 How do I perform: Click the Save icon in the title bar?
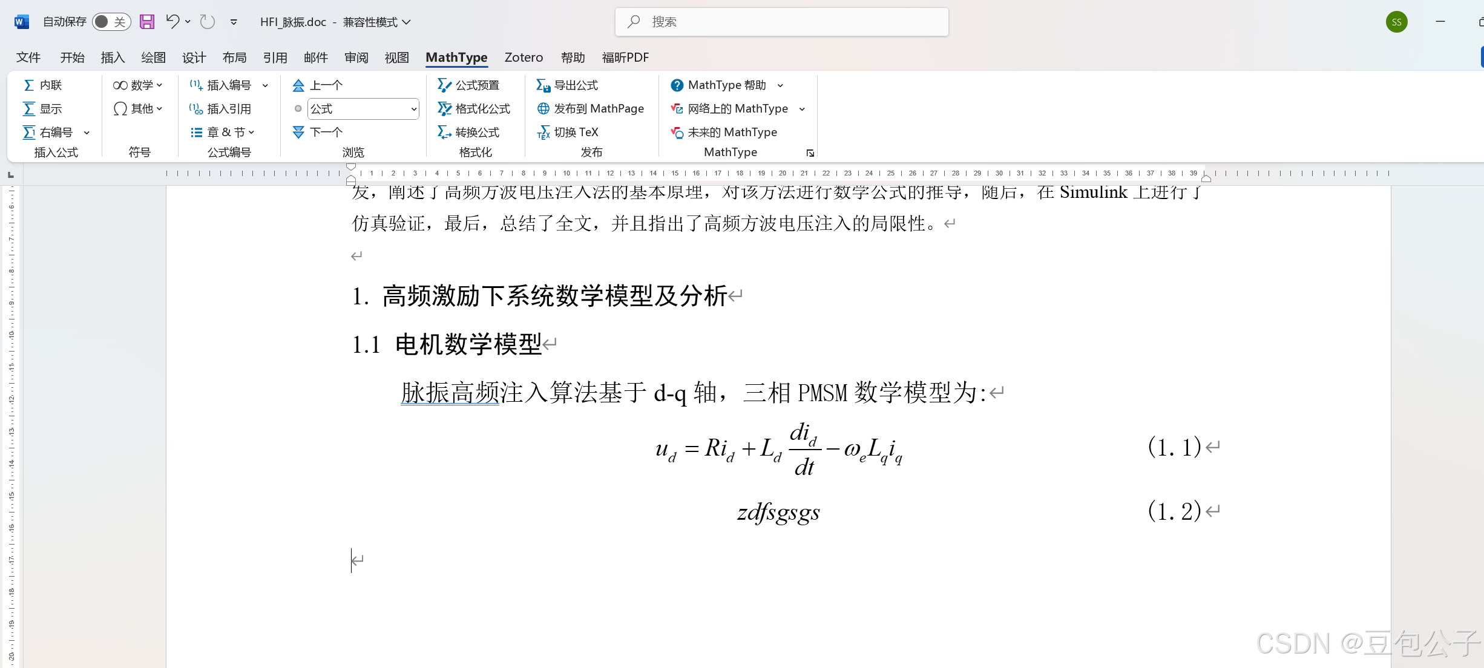pyautogui.click(x=147, y=22)
